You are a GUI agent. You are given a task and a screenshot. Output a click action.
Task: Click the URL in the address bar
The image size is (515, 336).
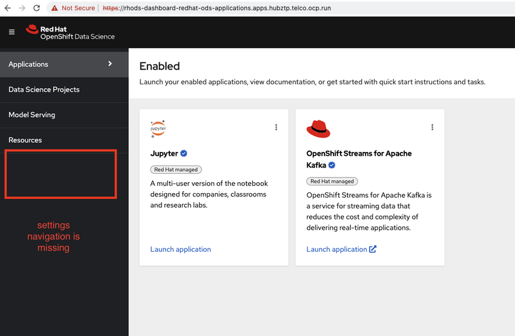point(217,8)
